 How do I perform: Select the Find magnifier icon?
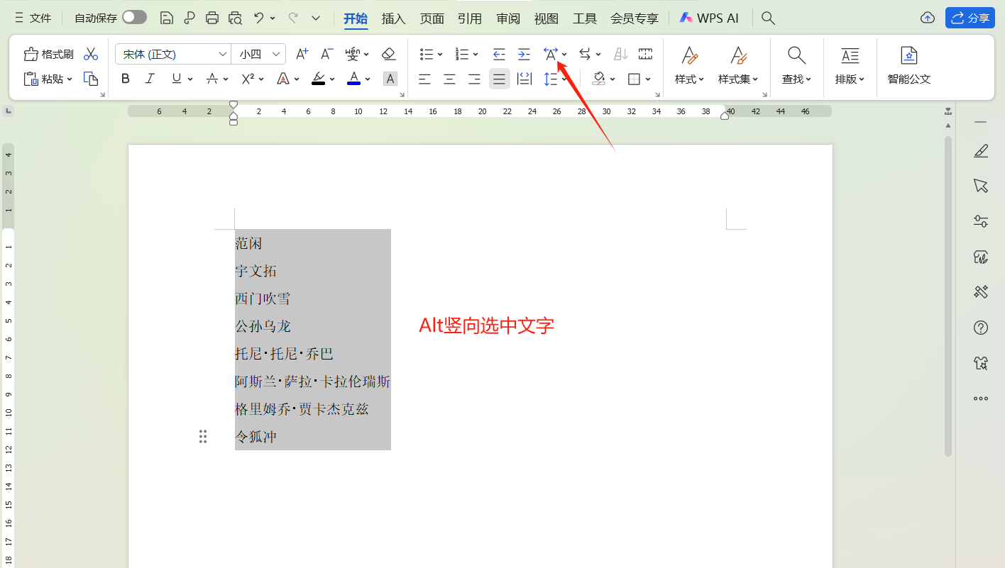796,54
